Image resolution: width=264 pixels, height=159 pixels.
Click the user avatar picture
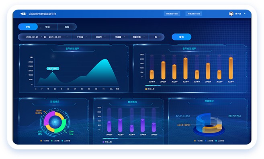coord(231,14)
